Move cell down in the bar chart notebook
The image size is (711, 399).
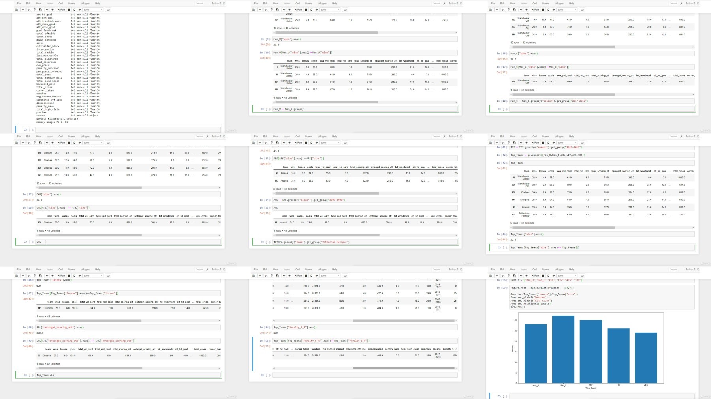[x=527, y=275]
